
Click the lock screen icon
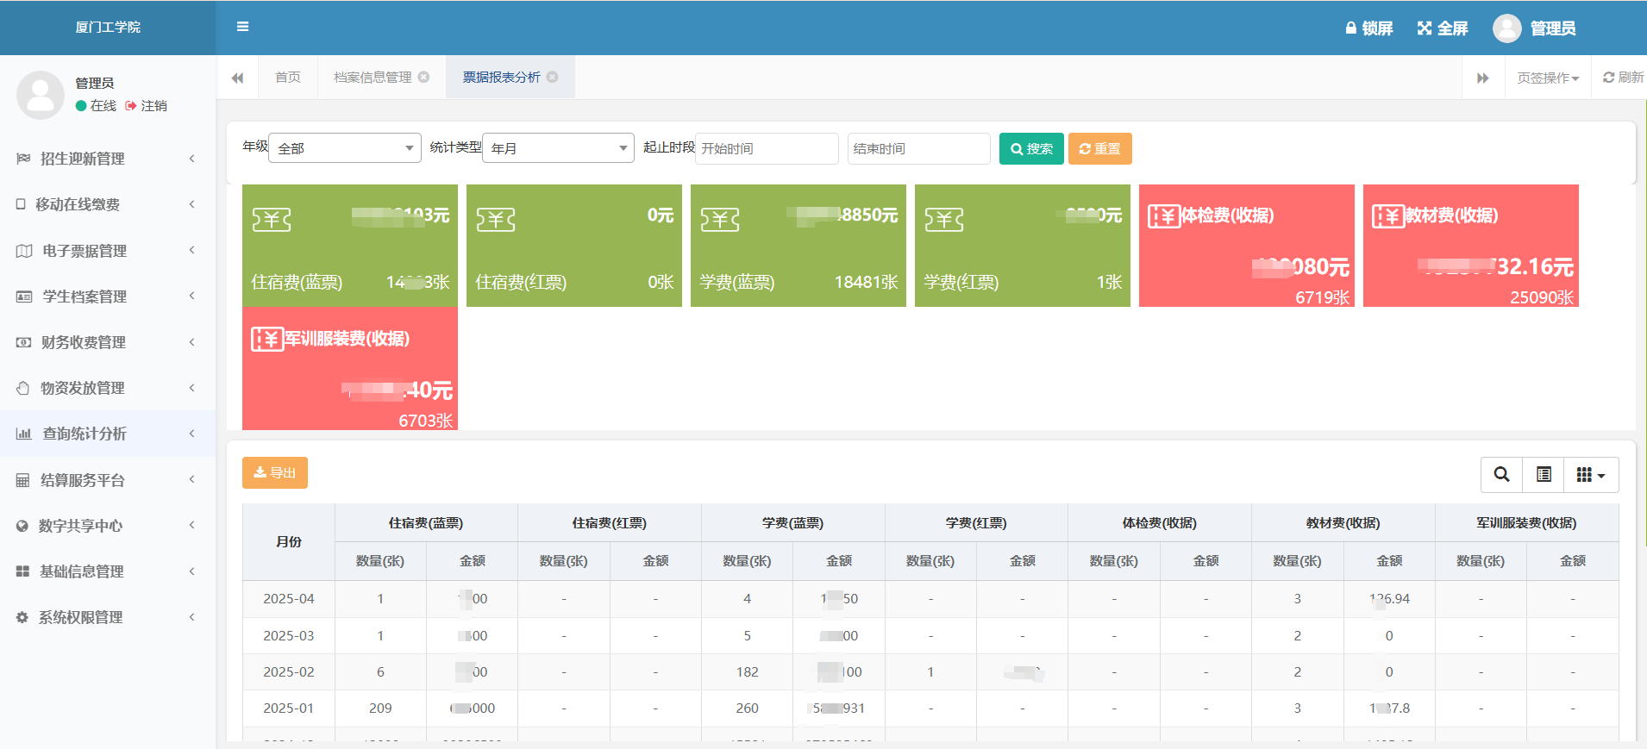[x=1351, y=28]
